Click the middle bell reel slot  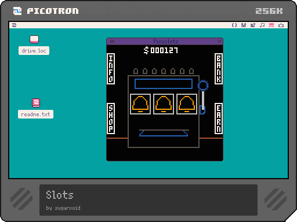coord(164,104)
